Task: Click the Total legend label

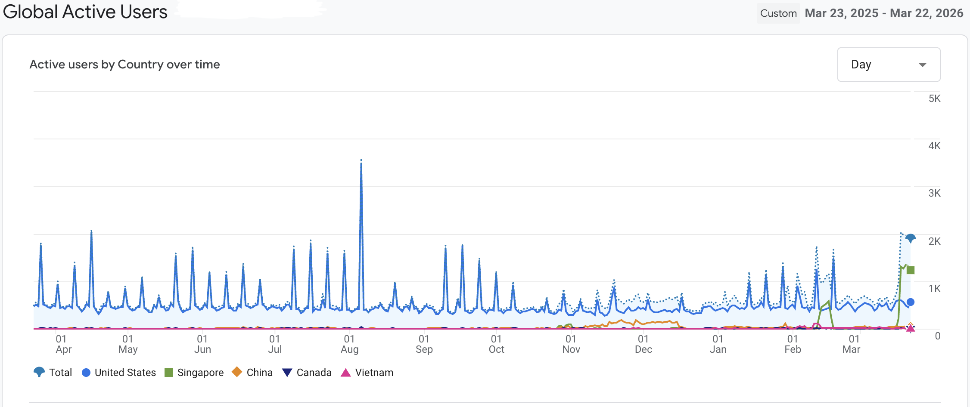Action: click(x=60, y=373)
